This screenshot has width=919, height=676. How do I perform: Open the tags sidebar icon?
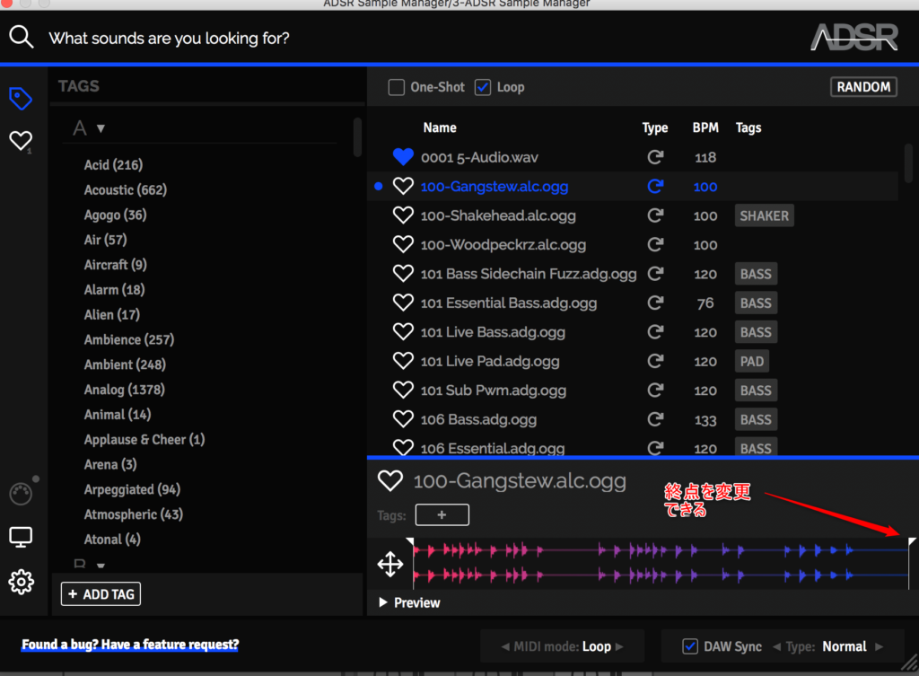click(21, 98)
